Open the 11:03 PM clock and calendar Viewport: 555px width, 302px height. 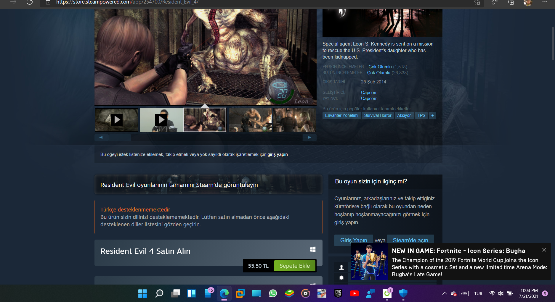[x=528, y=293]
